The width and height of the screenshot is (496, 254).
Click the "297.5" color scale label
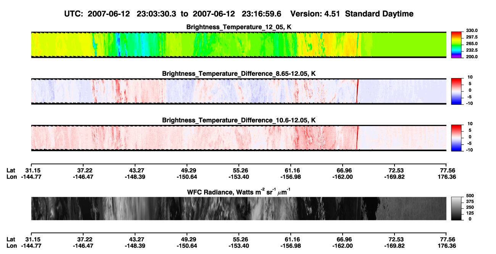point(472,37)
